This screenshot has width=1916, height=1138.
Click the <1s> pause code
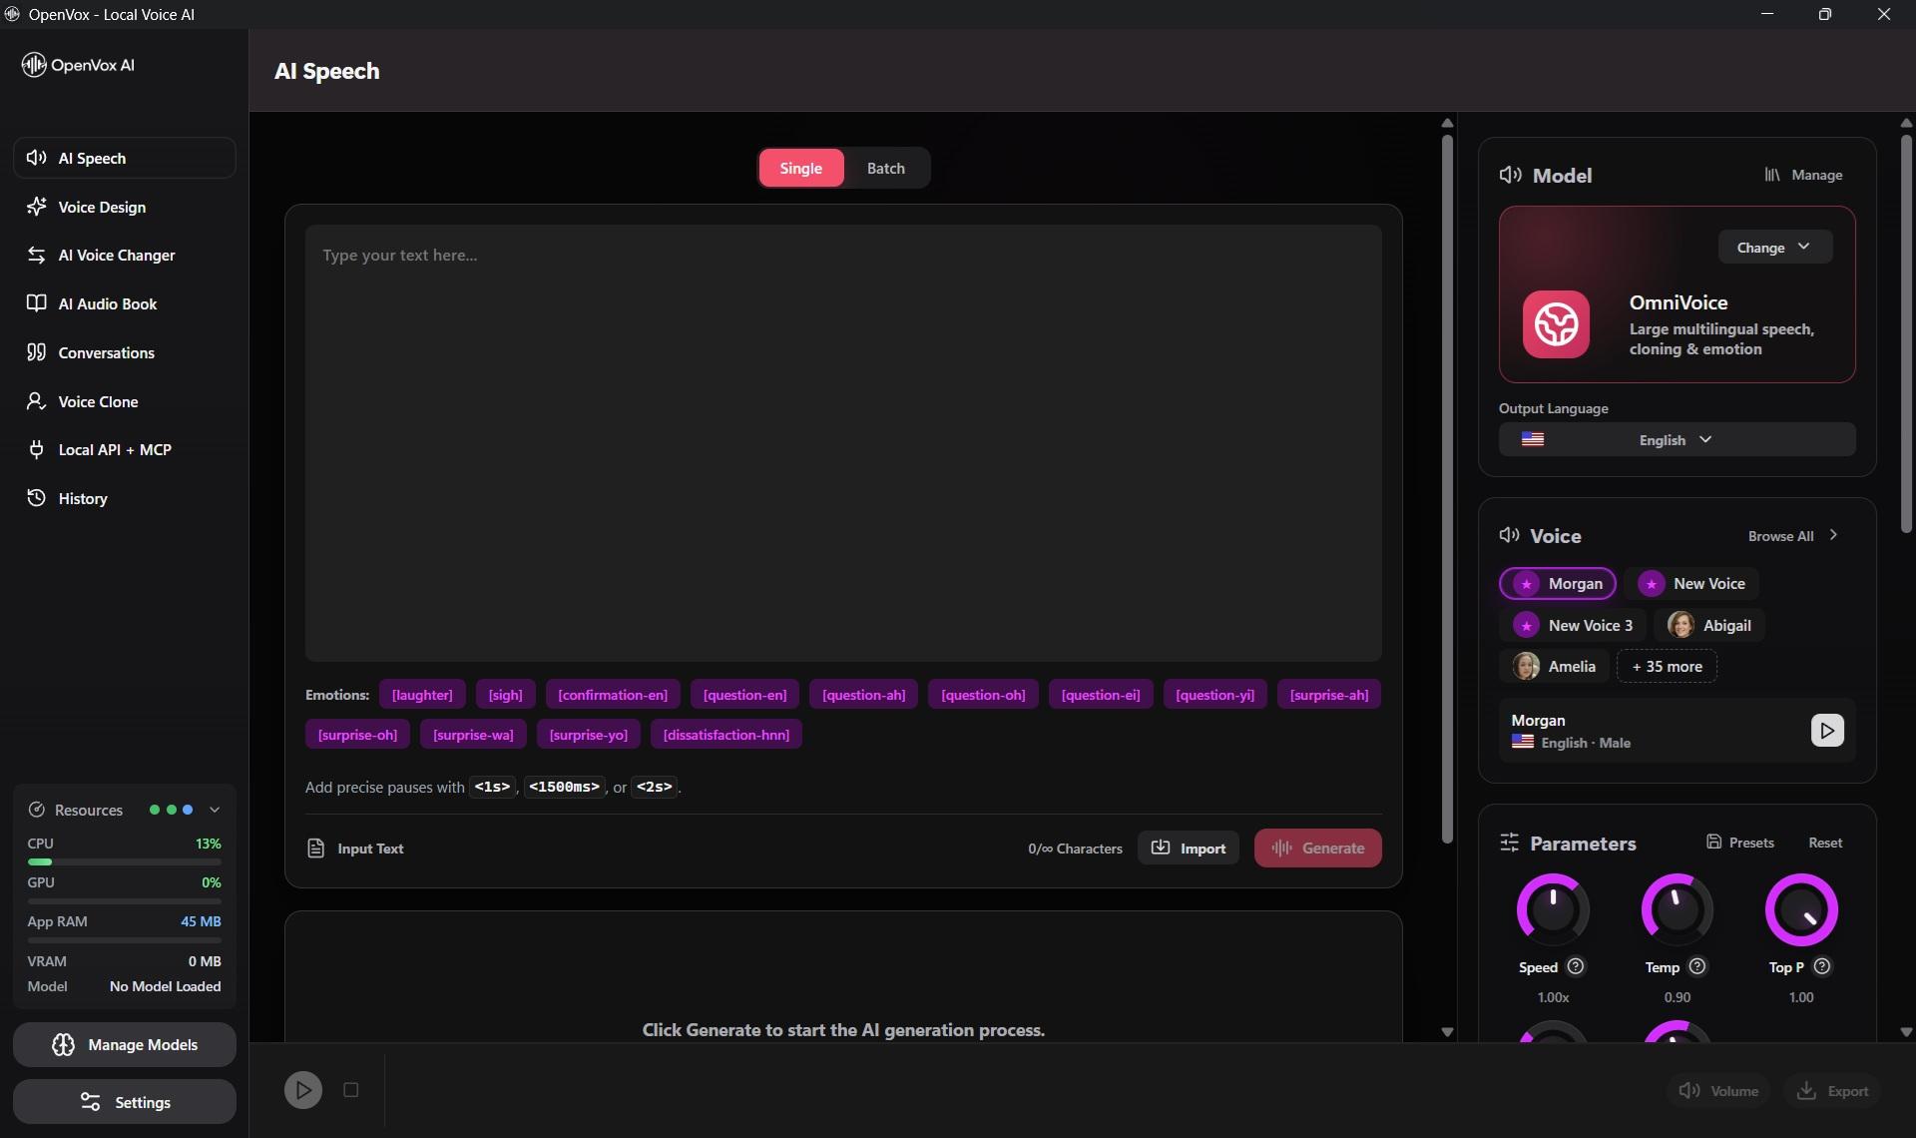(493, 787)
